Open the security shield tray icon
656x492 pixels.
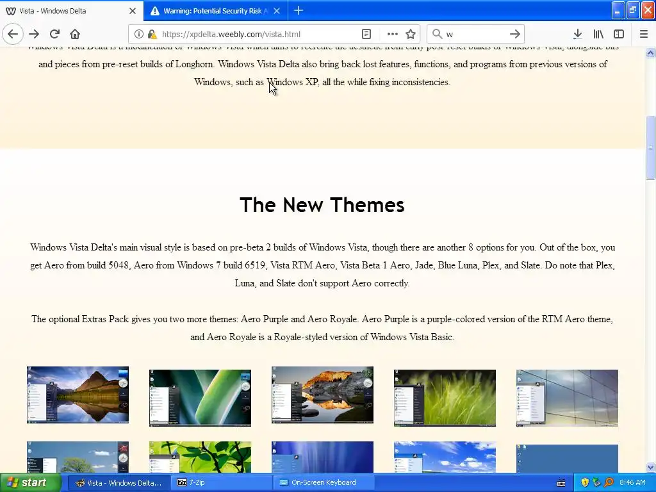point(585,483)
